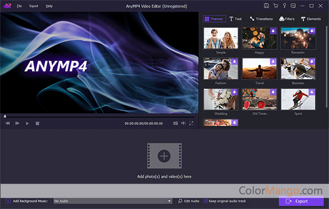
Task: Switch to the Transitions tab
Action: pyautogui.click(x=261, y=19)
